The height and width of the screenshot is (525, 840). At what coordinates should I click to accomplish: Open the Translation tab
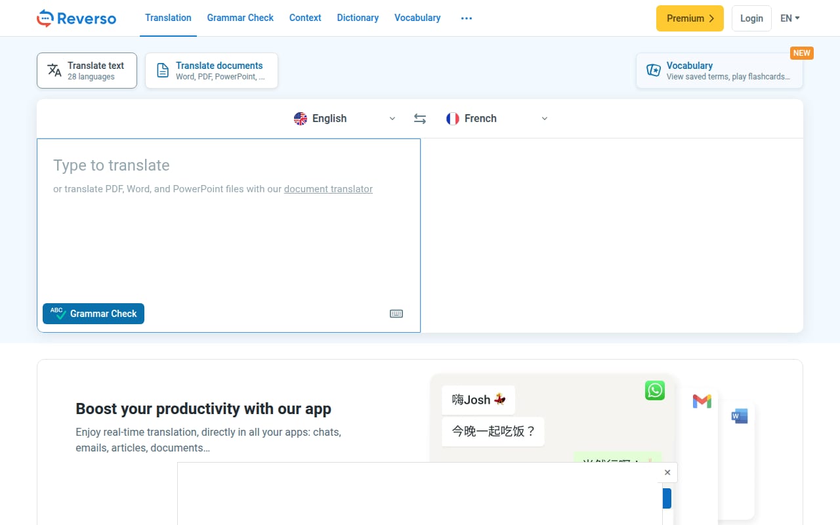(168, 18)
